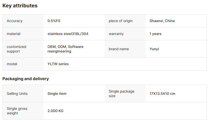Viewport: 212px width, 124px height.
Task: Click the Shaanxi, China value
Action: [162, 21]
